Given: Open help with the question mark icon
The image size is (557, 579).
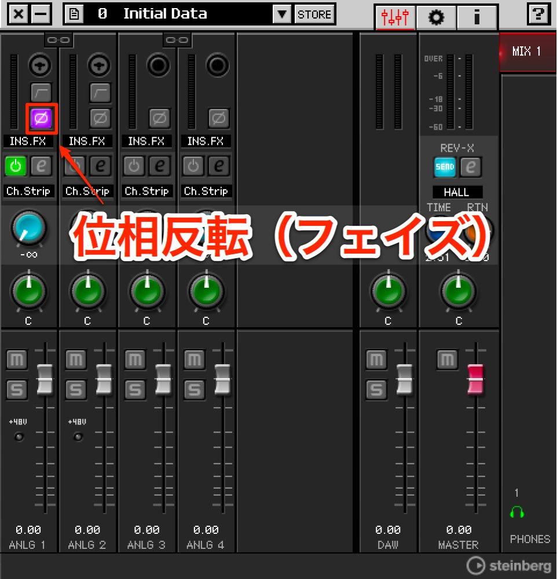Looking at the screenshot, I should pos(538,15).
